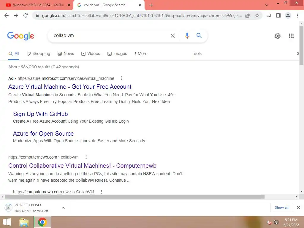Reload the Google search page
Viewport: 304px width, 228px height.
[x=26, y=15]
